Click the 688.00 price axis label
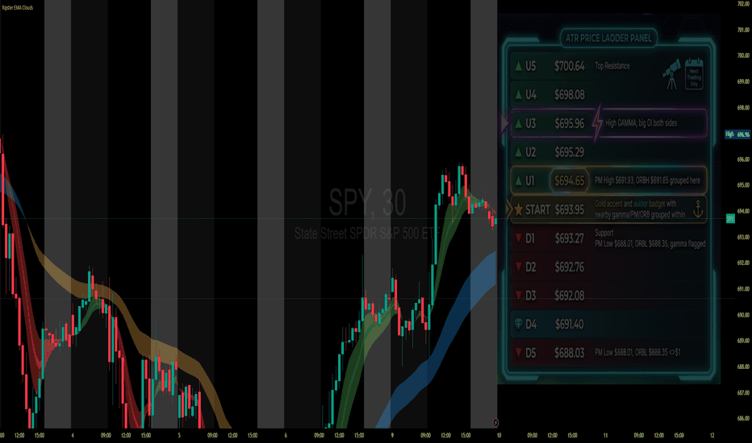752x443 pixels. pos(743,366)
